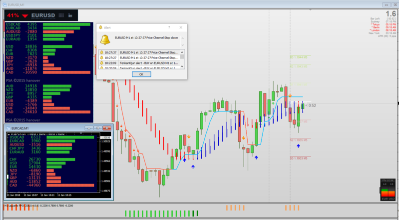Click chart shift triangle atop EURUSD chart
399x220 pixels.
coord(310,9)
